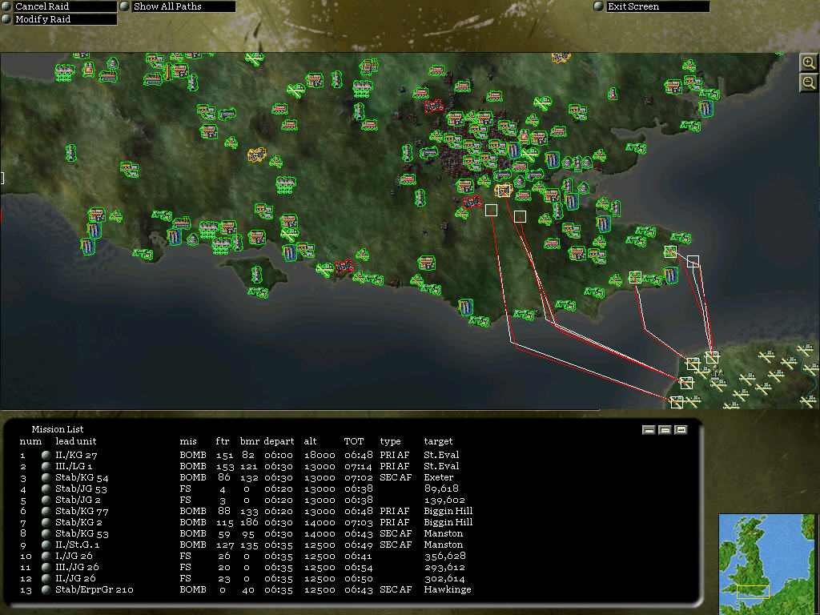Select the tower icon on the Isle of Wight
Viewport: 820px width, 615px height.
coord(256,274)
